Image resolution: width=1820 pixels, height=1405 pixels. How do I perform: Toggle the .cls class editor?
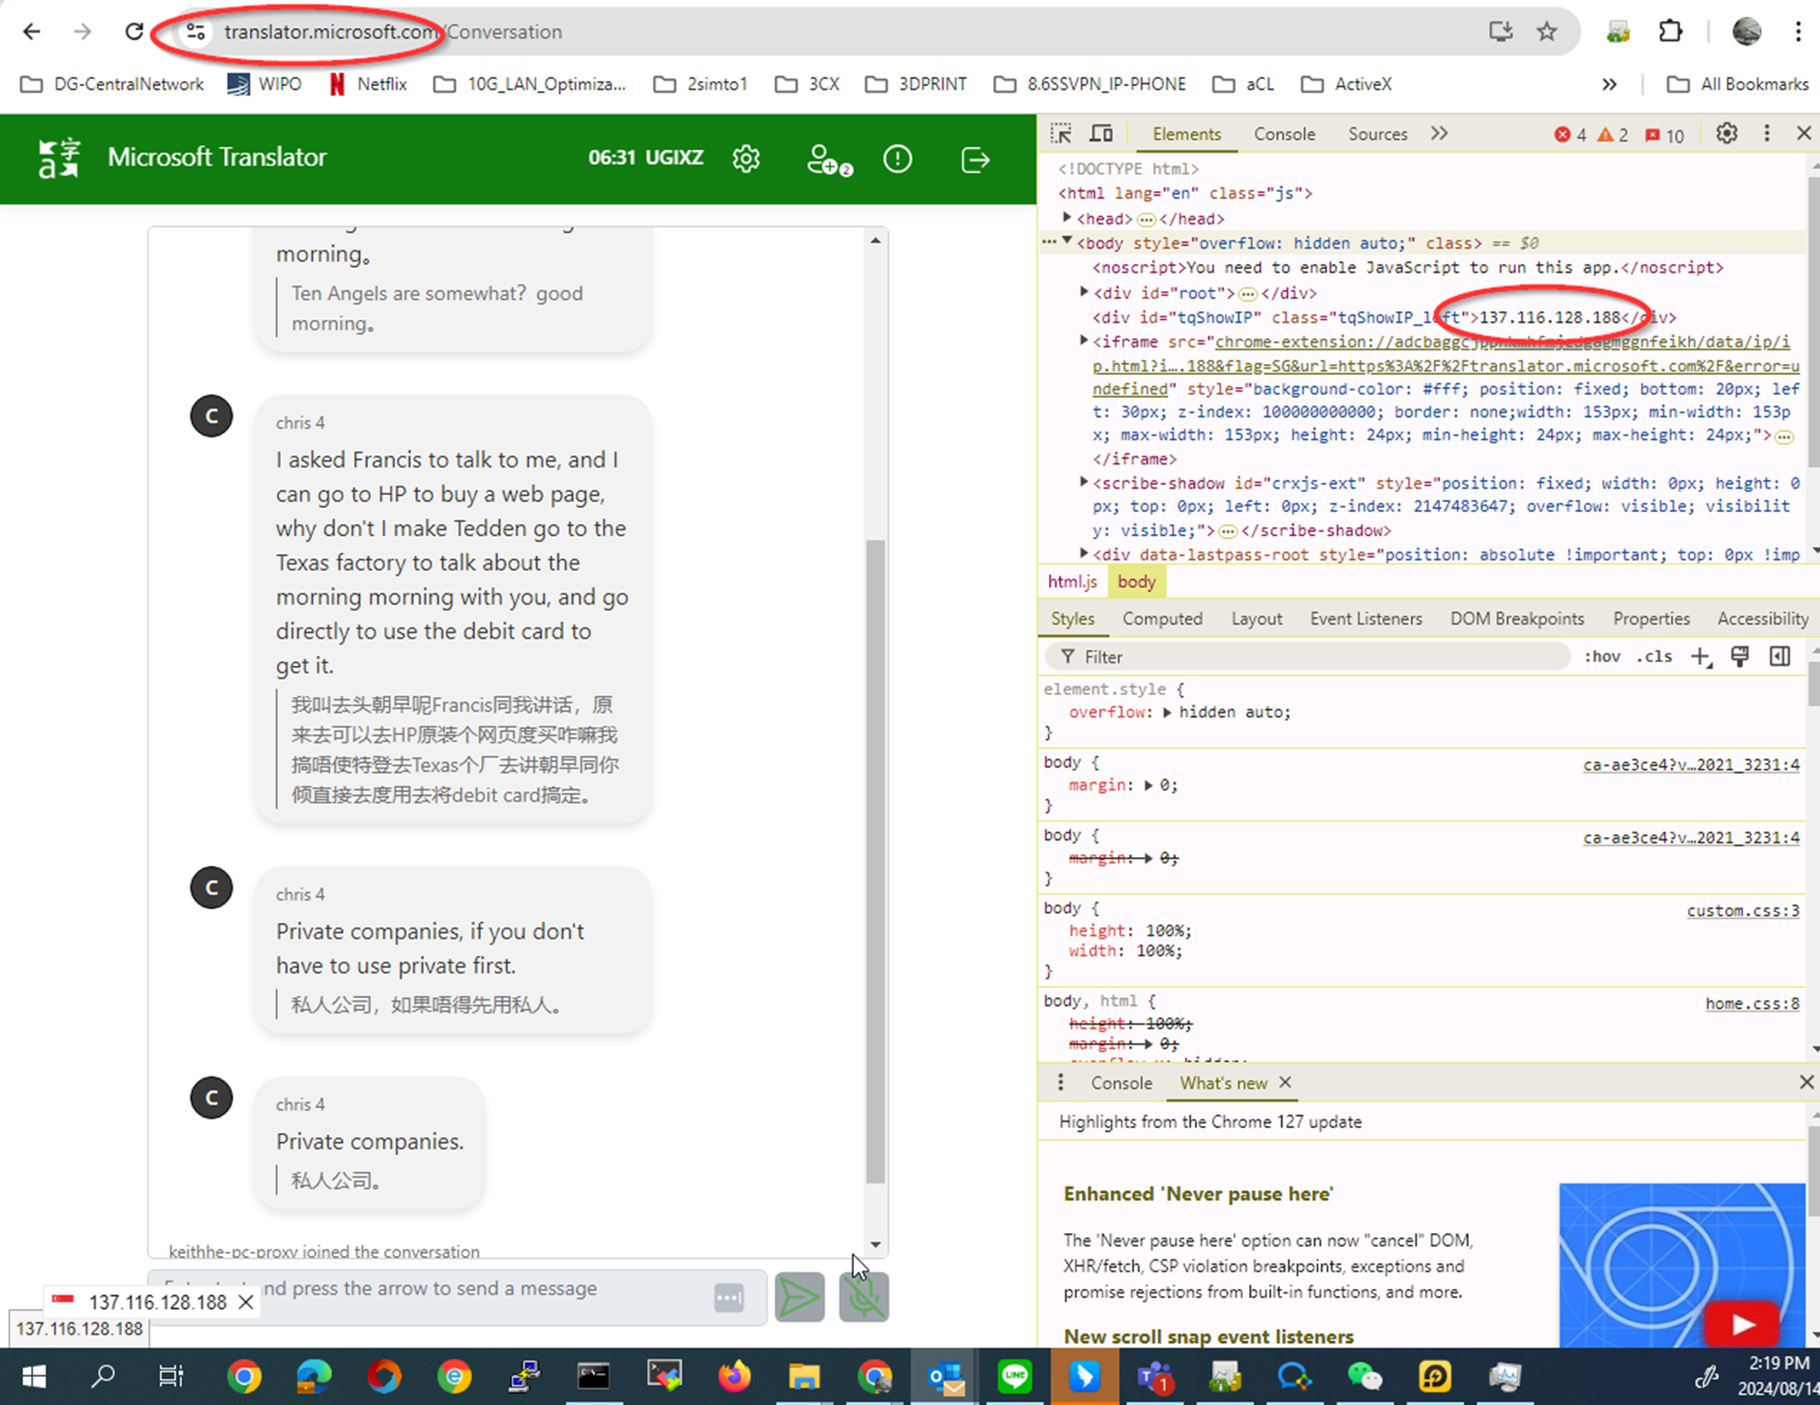click(x=1654, y=657)
